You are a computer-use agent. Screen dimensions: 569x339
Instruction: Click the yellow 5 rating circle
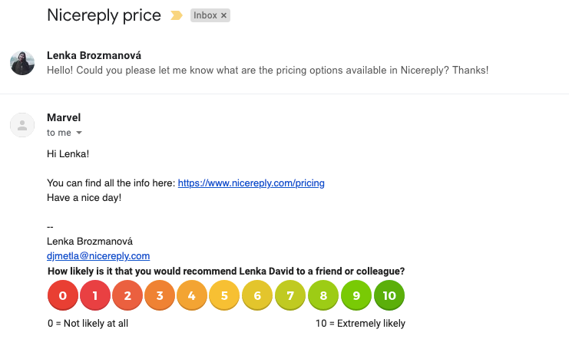click(224, 295)
